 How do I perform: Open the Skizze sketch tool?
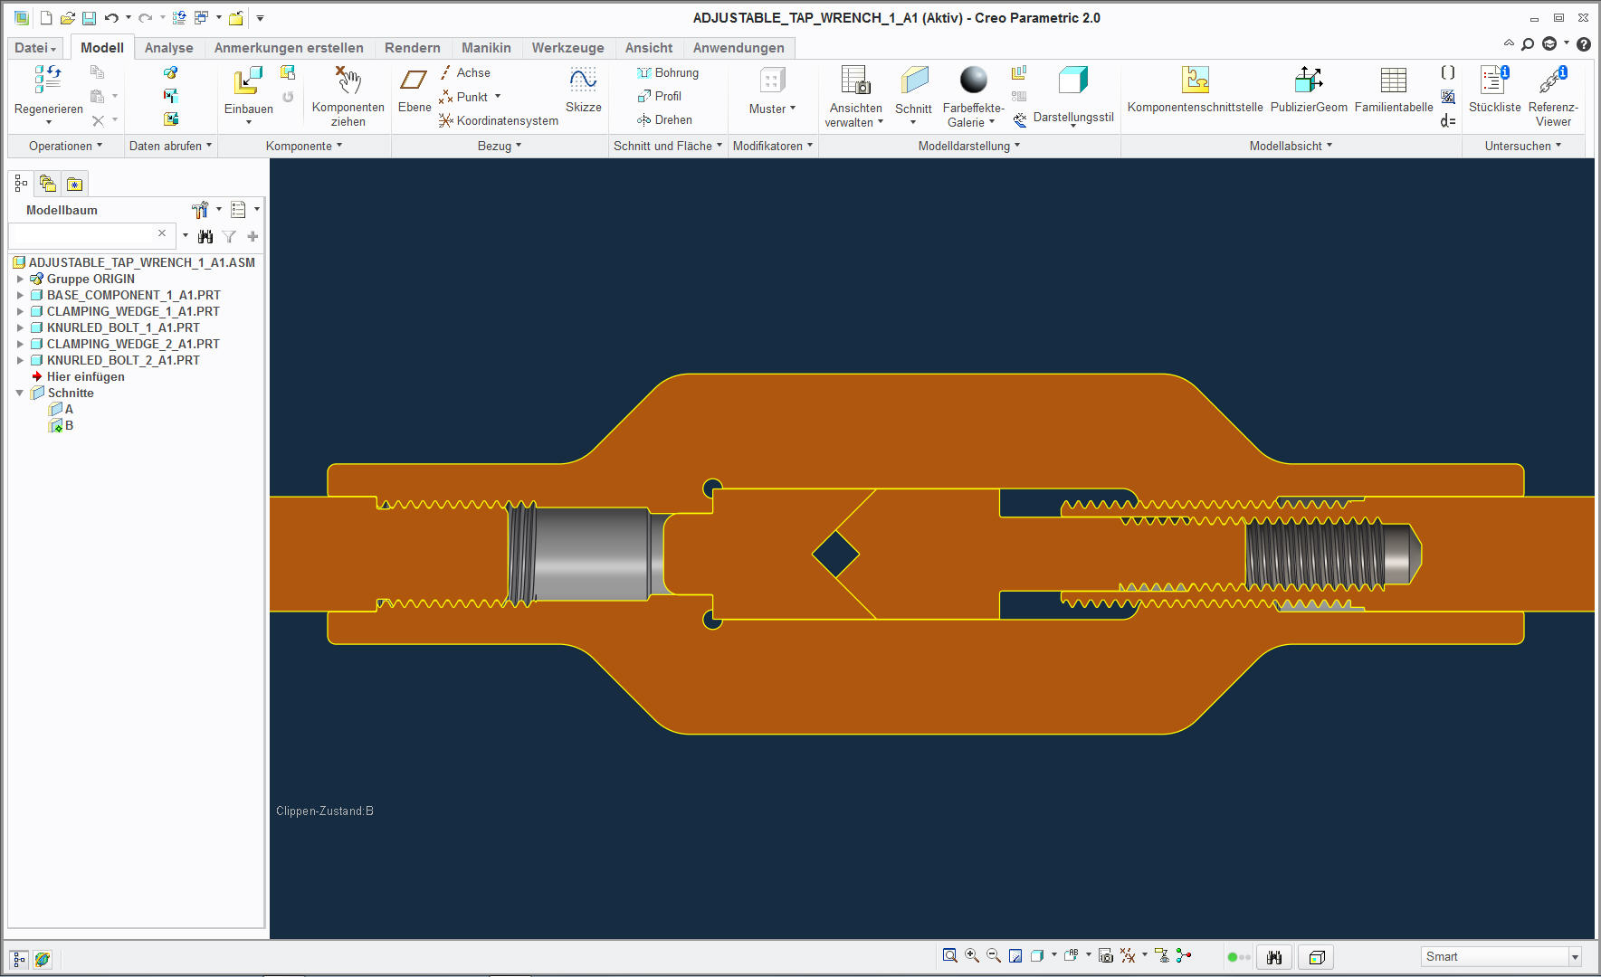click(x=583, y=81)
